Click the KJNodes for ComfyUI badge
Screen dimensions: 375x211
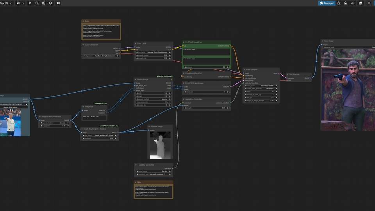pos(165,76)
